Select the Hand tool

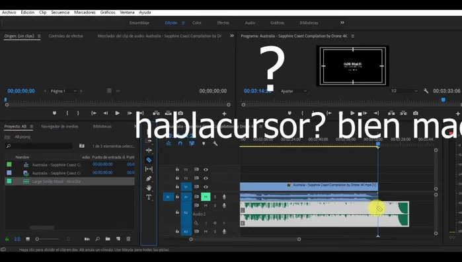pos(149,187)
